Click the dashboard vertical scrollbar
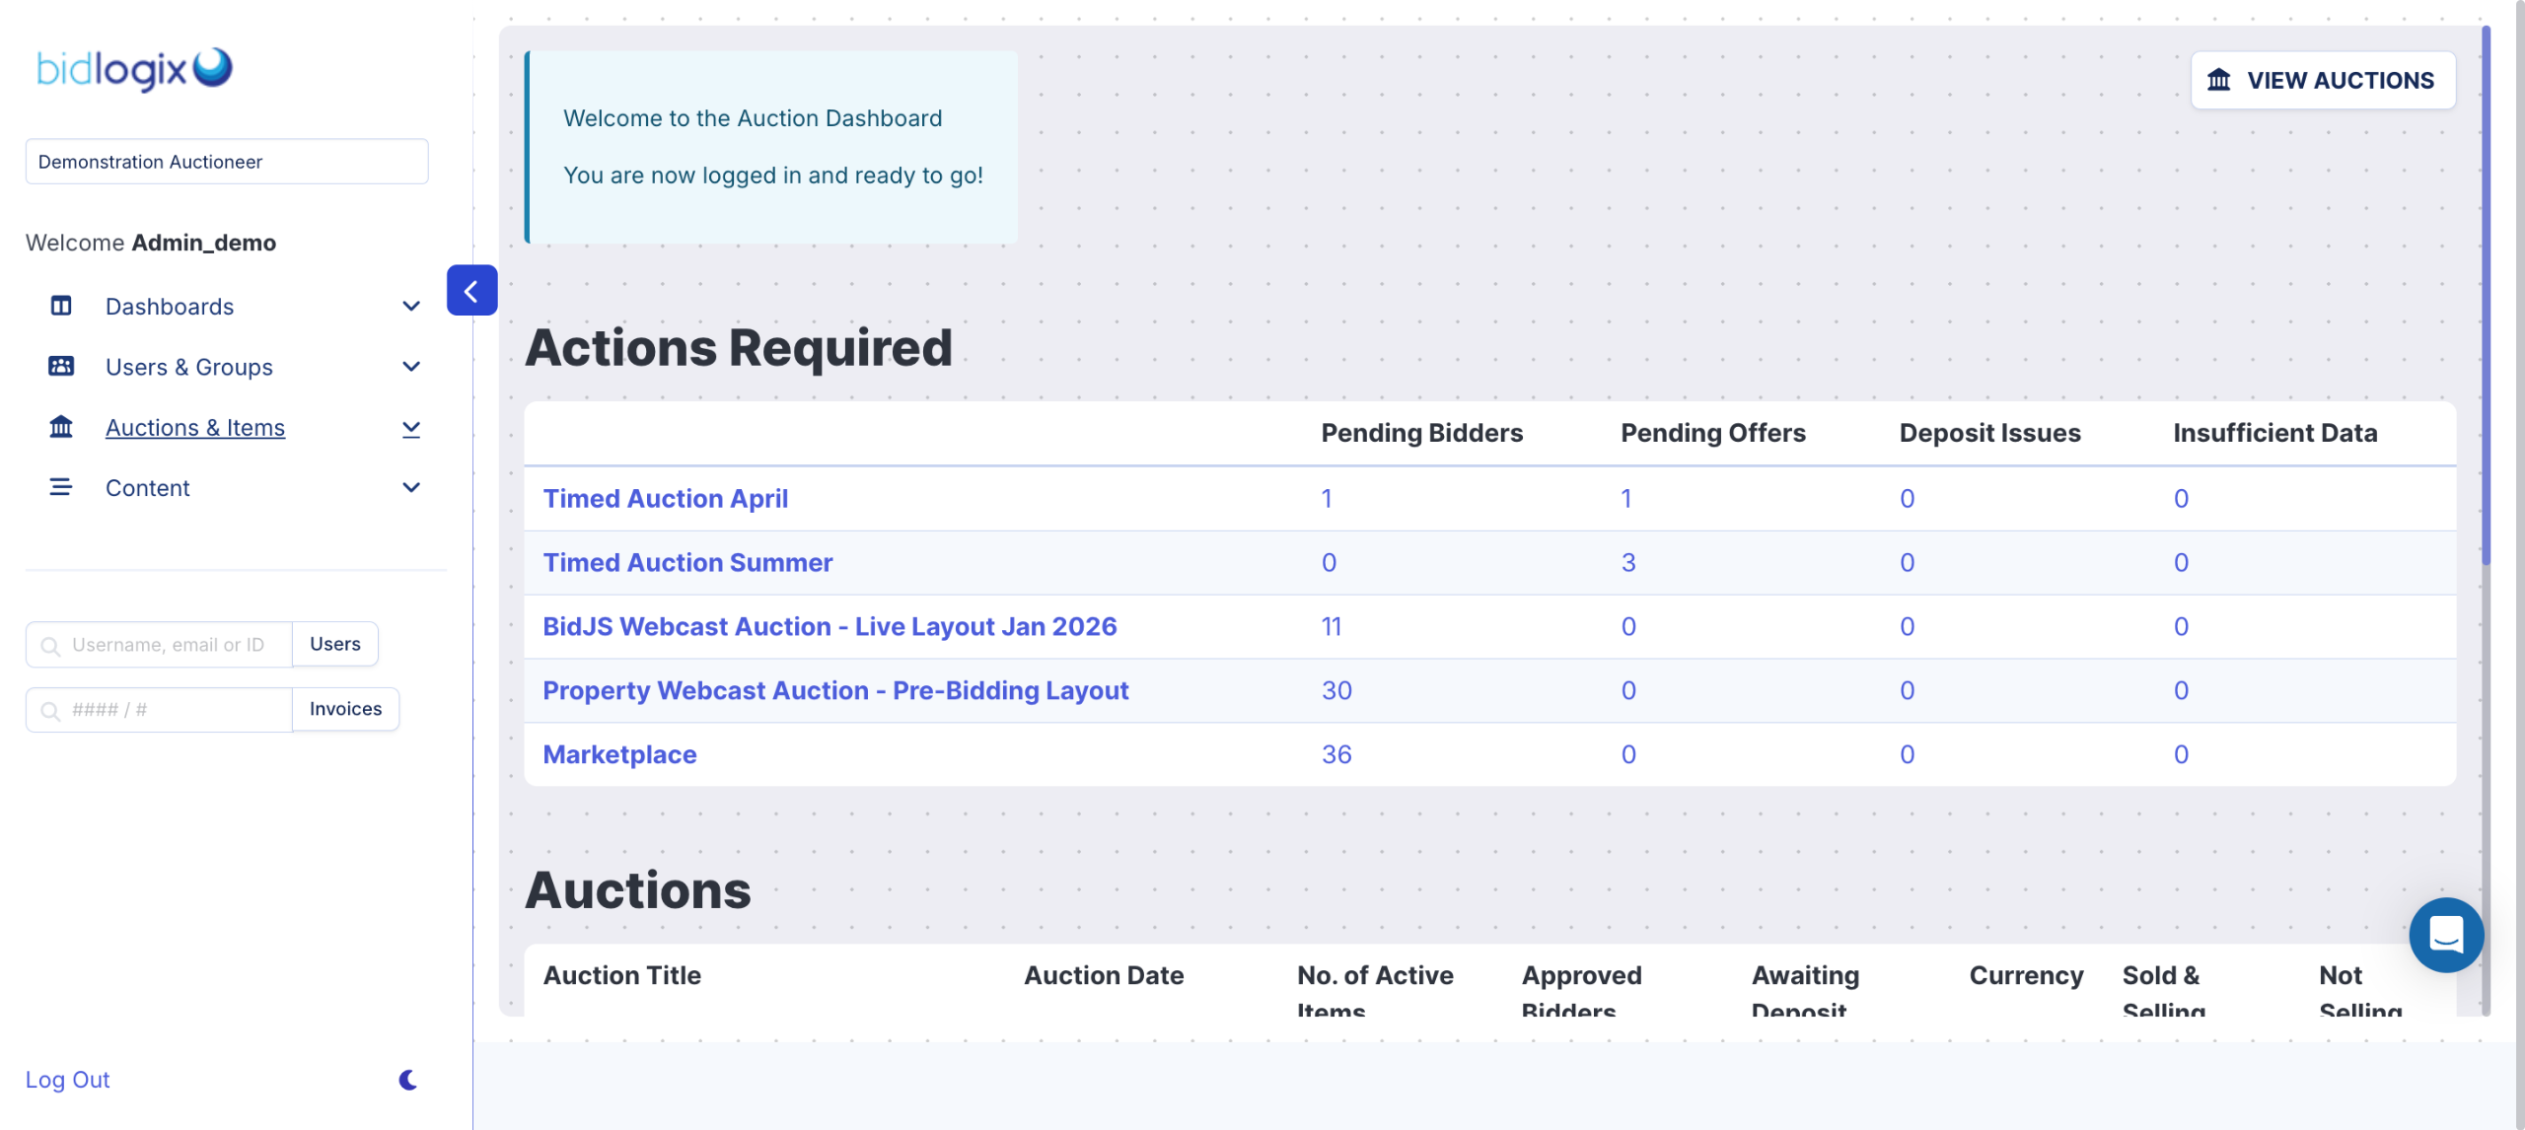This screenshot has width=2525, height=1130. click(x=2487, y=296)
